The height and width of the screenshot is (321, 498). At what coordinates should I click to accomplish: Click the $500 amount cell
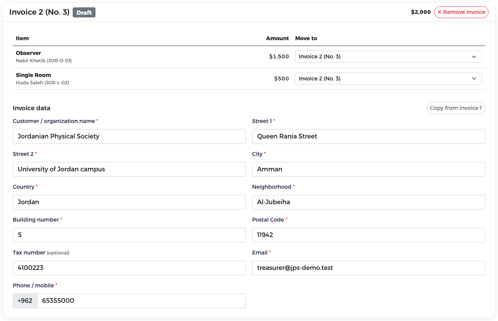tap(281, 79)
